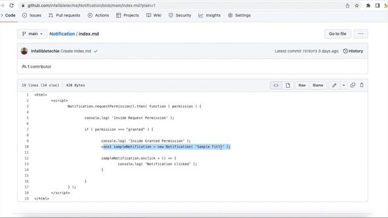Click the commit status checkmark icon
This screenshot has height=218, width=388.
click(96, 51)
